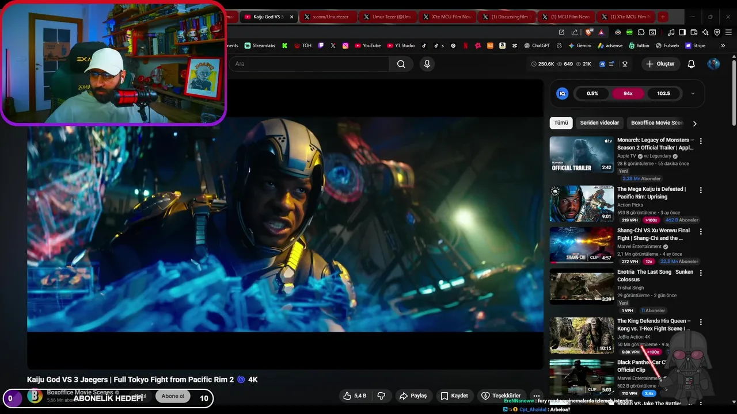Viewport: 737px width, 414px height.
Task: Open the Shang-Chi clip thumbnail
Action: click(582, 245)
